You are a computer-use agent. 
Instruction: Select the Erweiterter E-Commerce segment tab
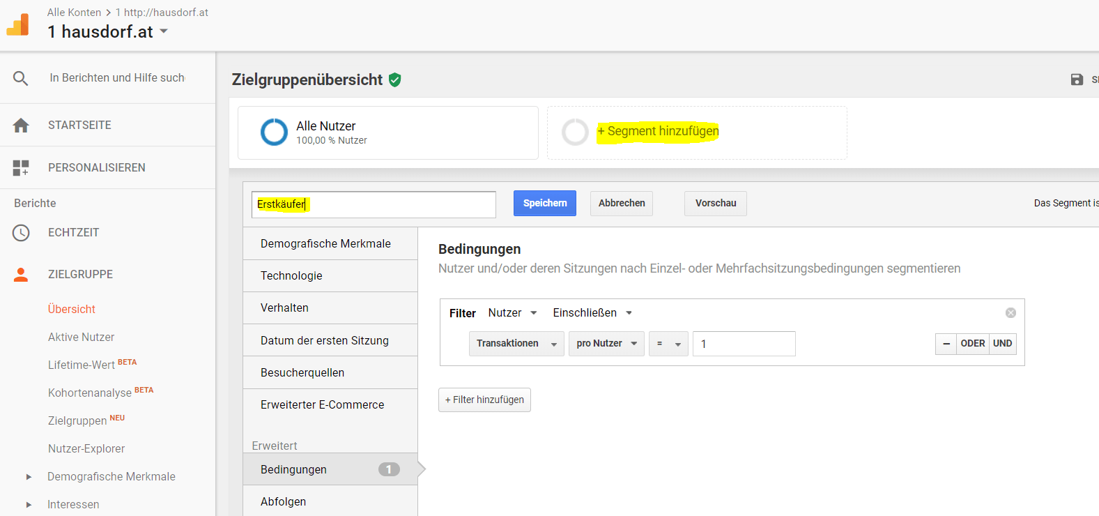[323, 405]
